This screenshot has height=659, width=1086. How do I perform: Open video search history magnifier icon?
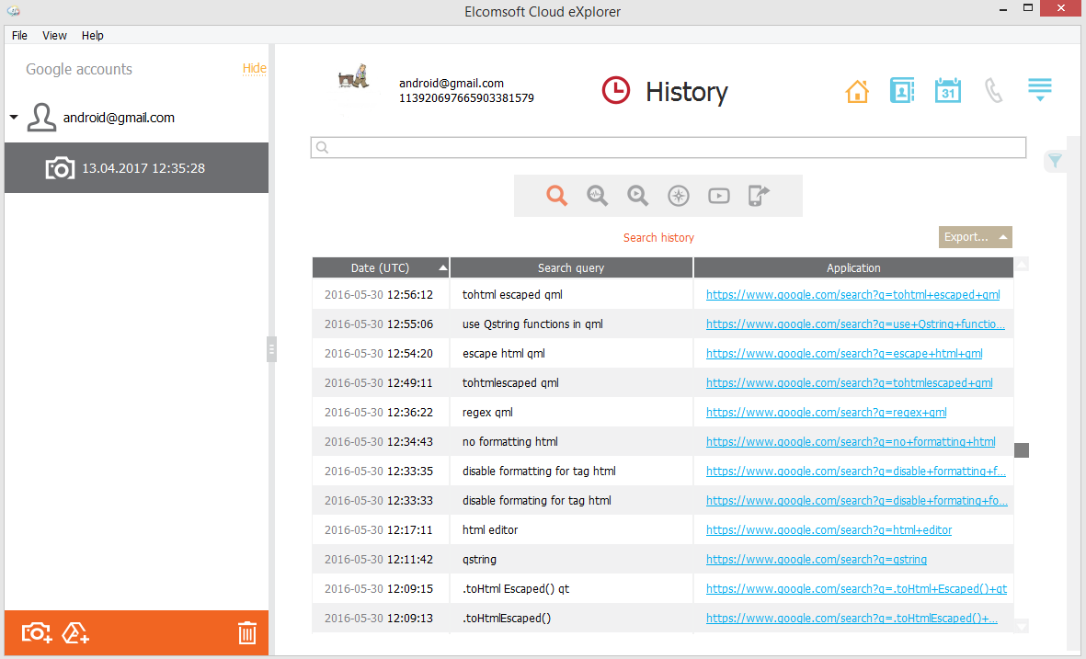(x=638, y=196)
